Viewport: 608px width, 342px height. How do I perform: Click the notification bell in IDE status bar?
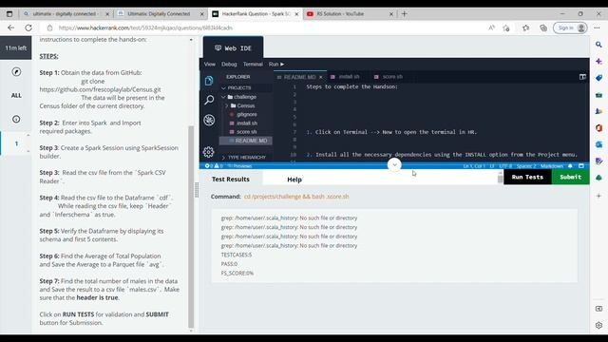coord(570,166)
